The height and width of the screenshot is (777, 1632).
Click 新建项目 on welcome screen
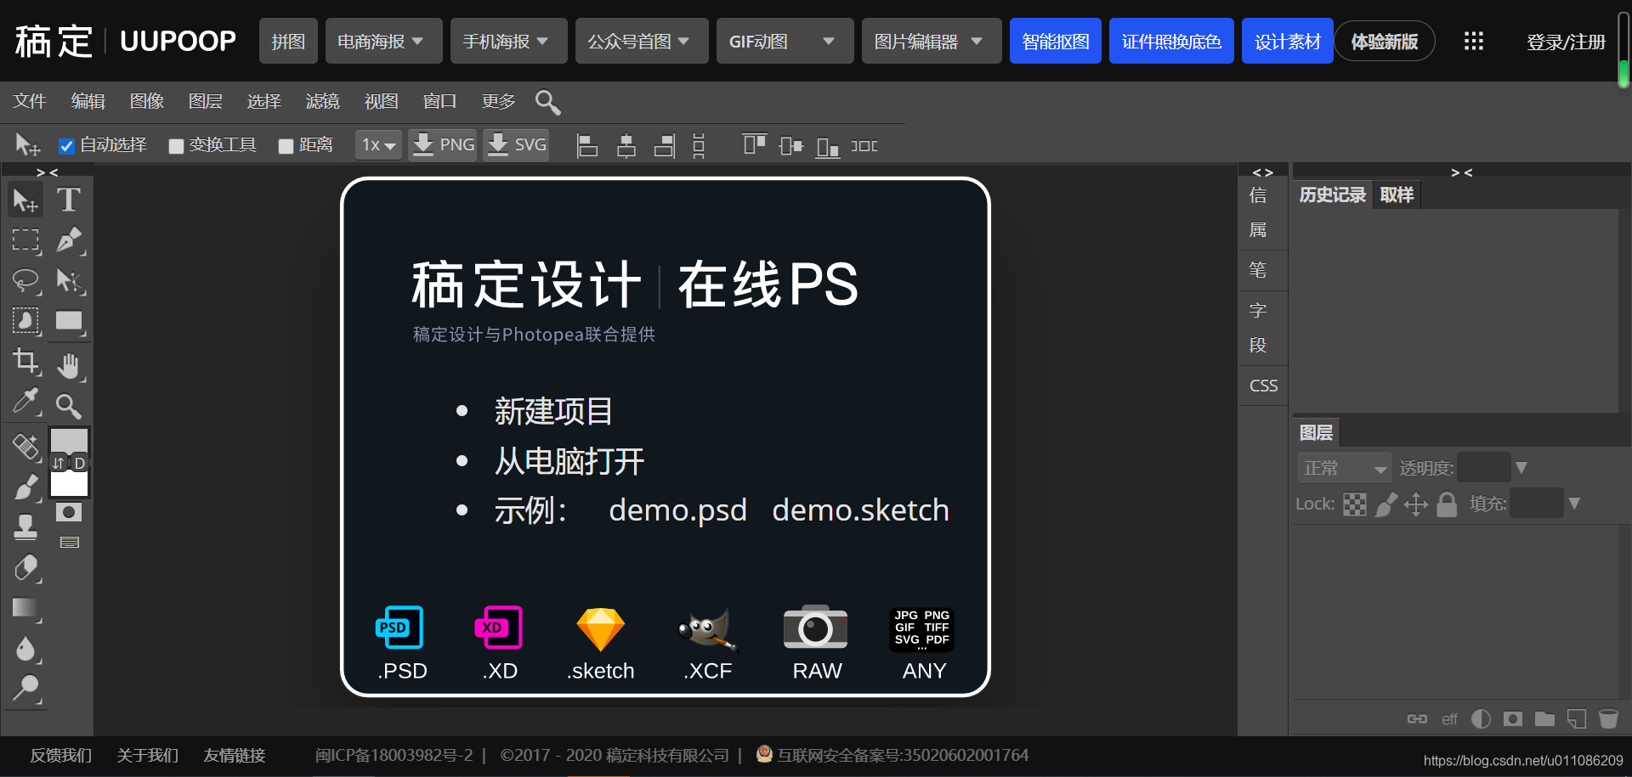[553, 412]
